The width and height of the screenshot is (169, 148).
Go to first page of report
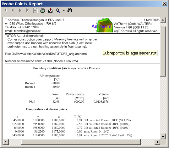(5, 10)
